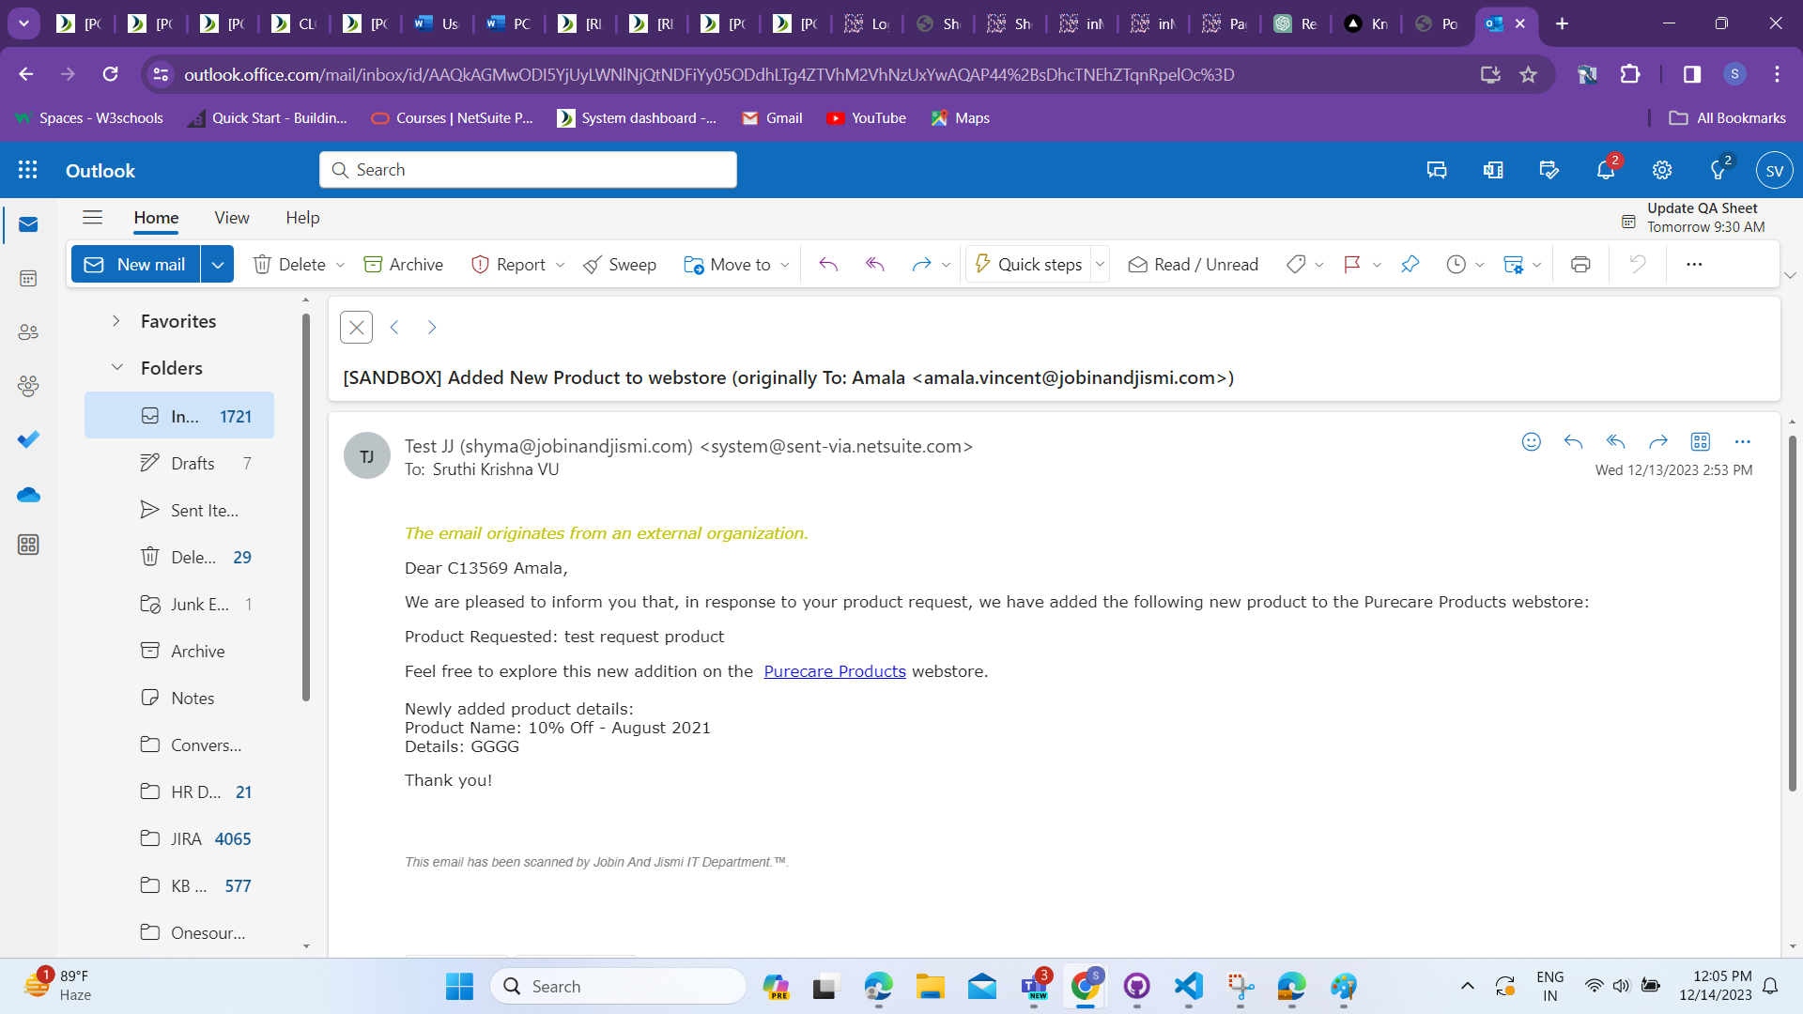
Task: Click the Archive button in toolbar
Action: (x=403, y=265)
